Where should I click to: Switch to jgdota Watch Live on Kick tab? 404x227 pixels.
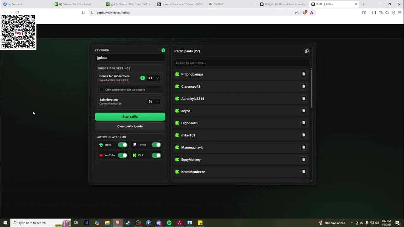pos(129,4)
